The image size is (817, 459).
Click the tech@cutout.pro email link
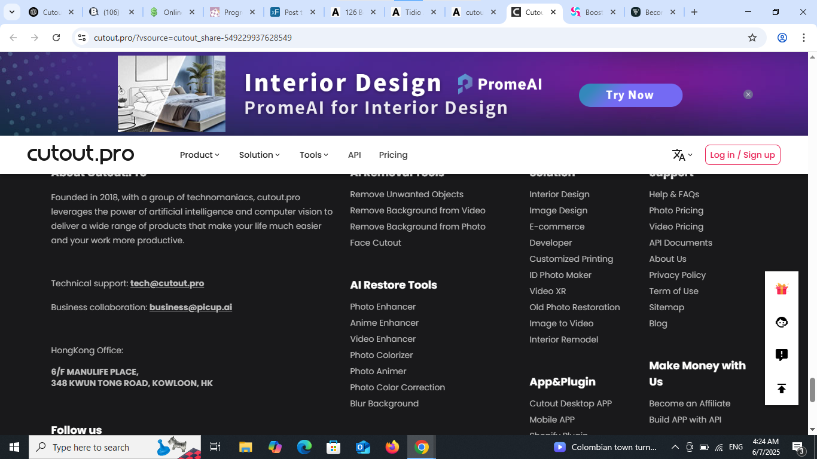click(x=167, y=283)
